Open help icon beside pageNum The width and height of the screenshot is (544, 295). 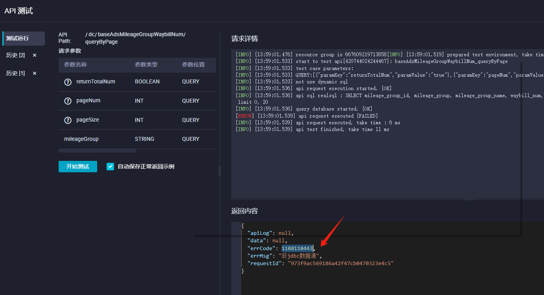click(68, 101)
